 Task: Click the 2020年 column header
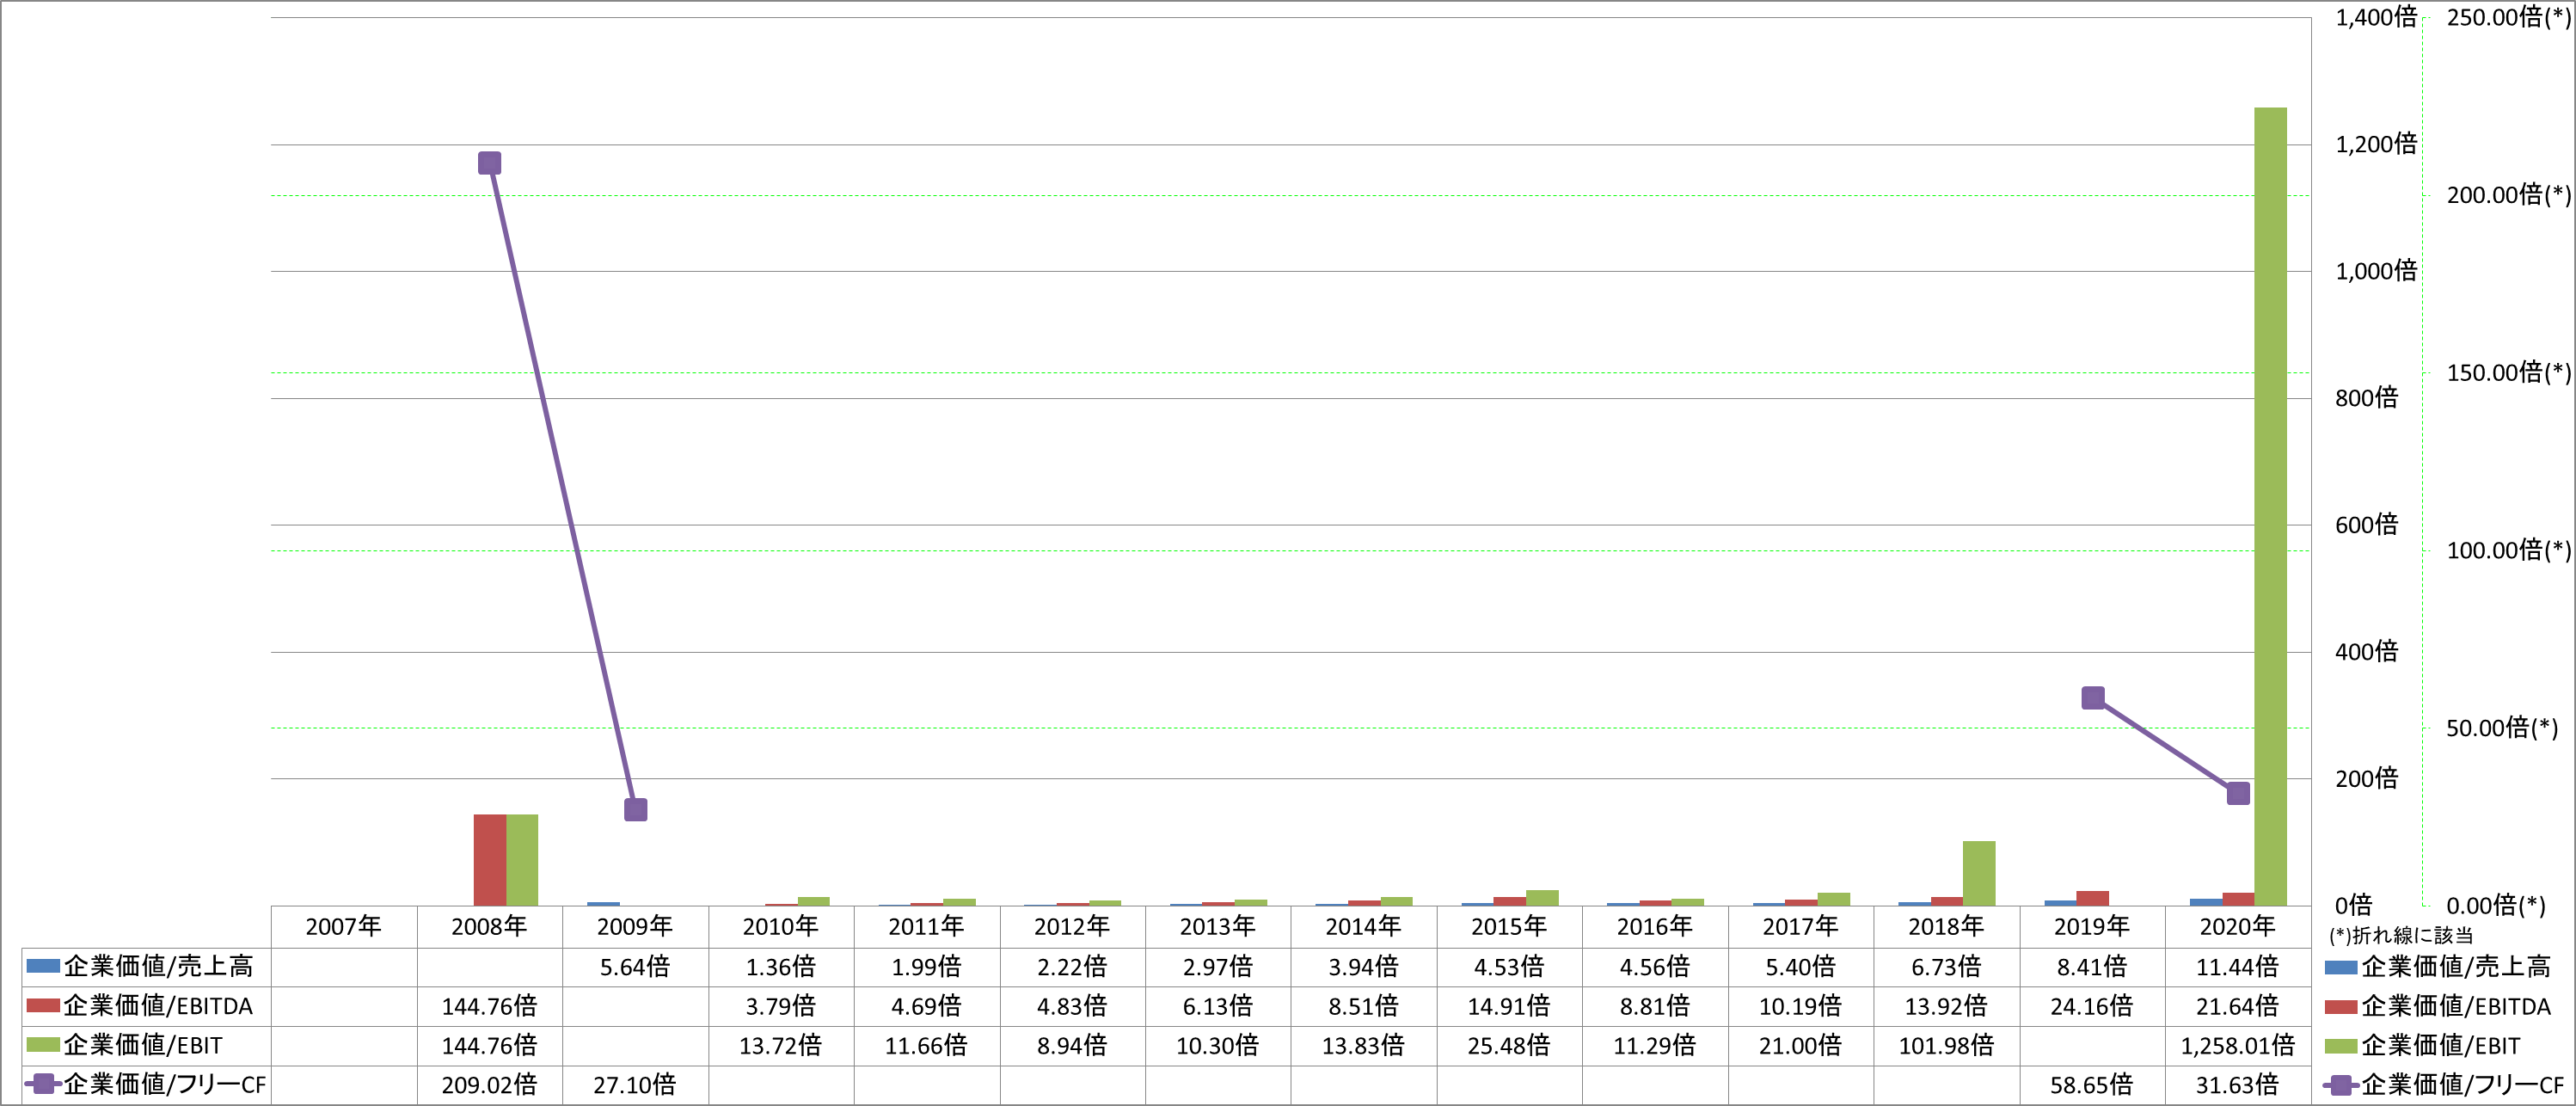(2238, 927)
